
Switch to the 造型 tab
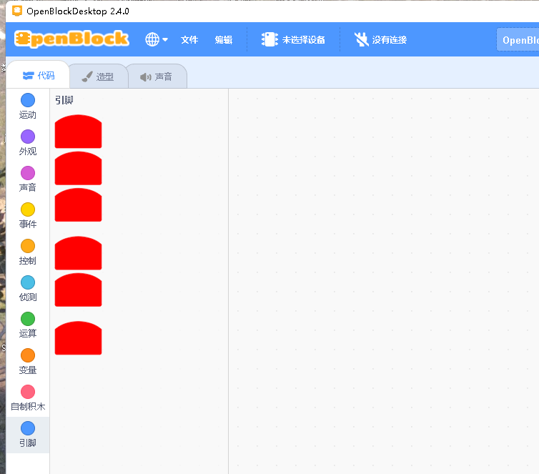(x=98, y=76)
